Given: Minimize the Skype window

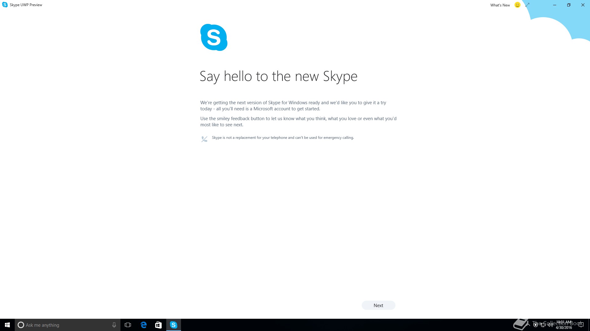Looking at the screenshot, I should pos(555,5).
